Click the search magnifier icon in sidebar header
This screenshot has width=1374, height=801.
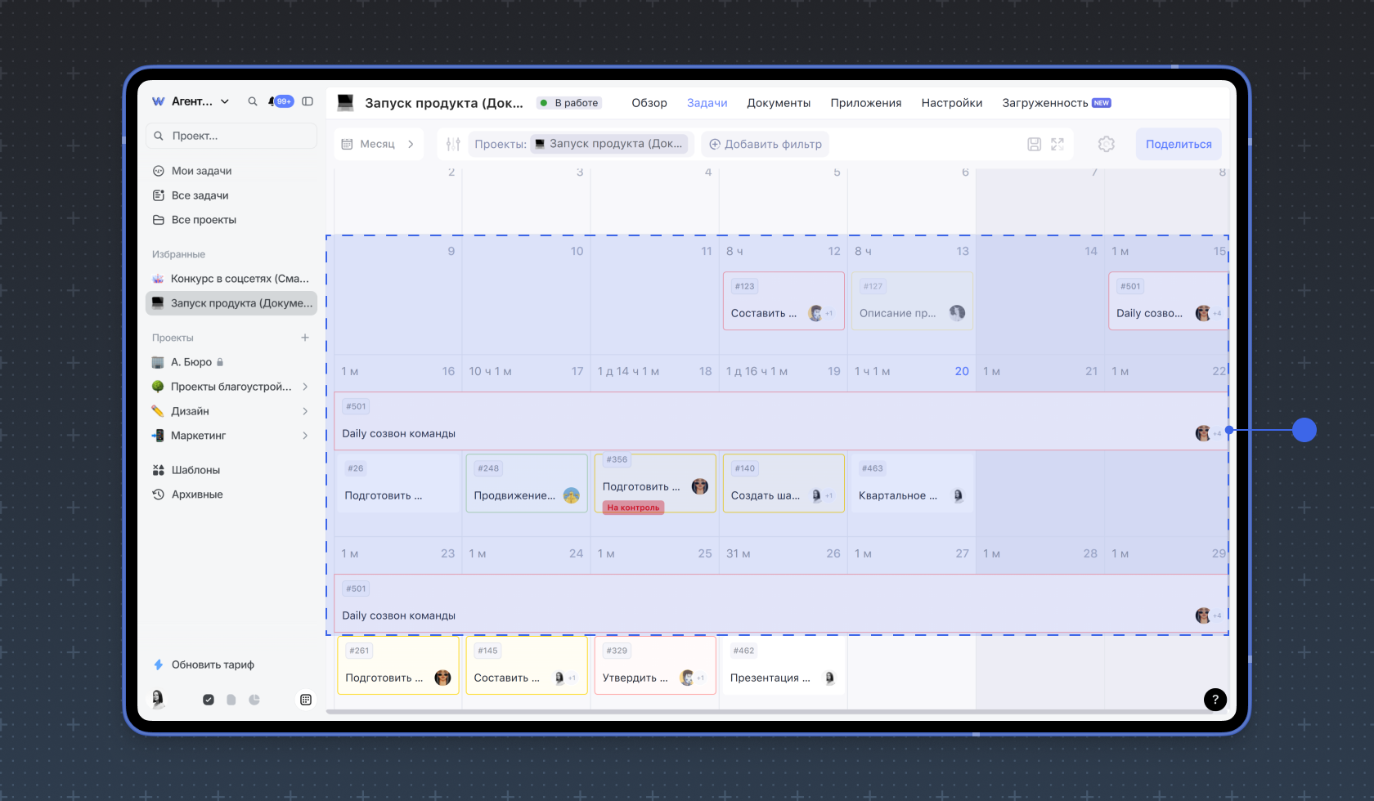(x=253, y=101)
